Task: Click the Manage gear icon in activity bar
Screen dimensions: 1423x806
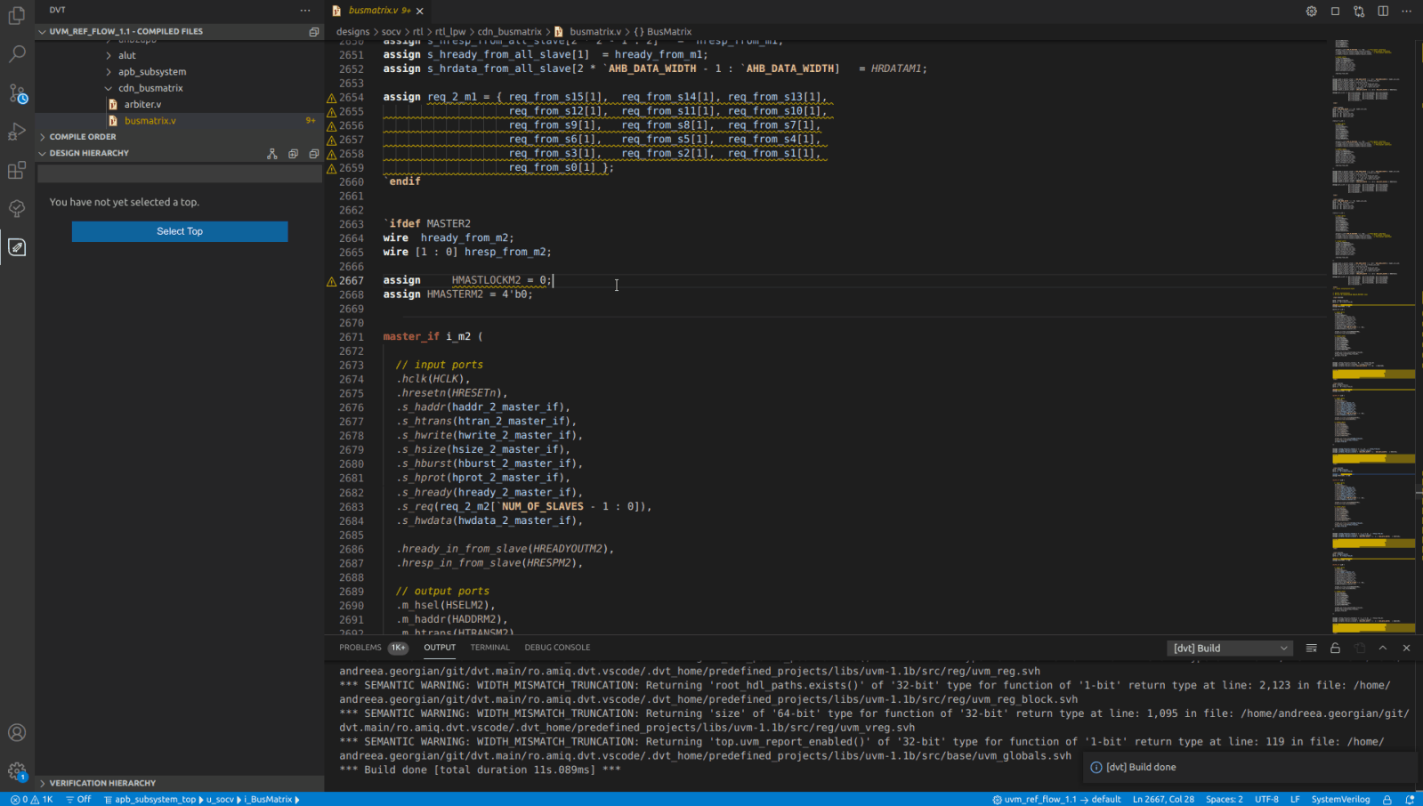Action: 17,771
